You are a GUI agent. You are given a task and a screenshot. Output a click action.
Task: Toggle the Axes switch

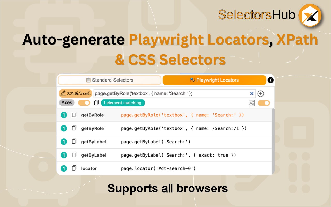(84, 103)
